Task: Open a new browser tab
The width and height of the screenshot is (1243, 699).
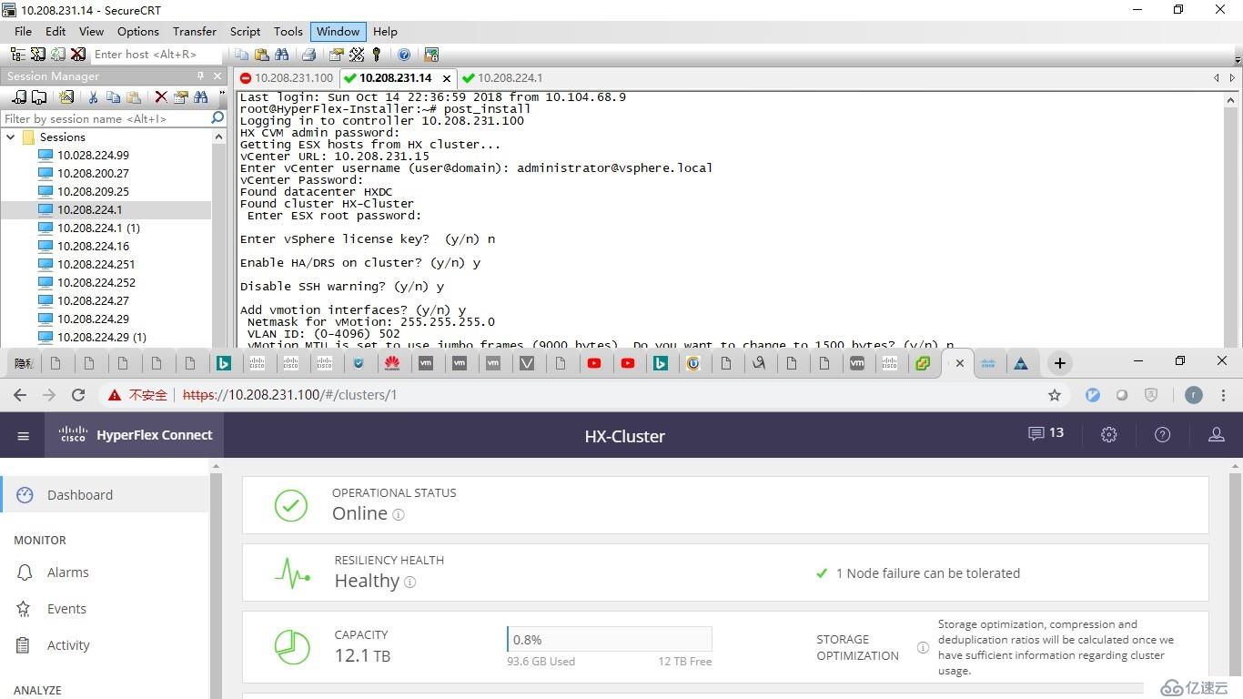Action: pos(1059,363)
